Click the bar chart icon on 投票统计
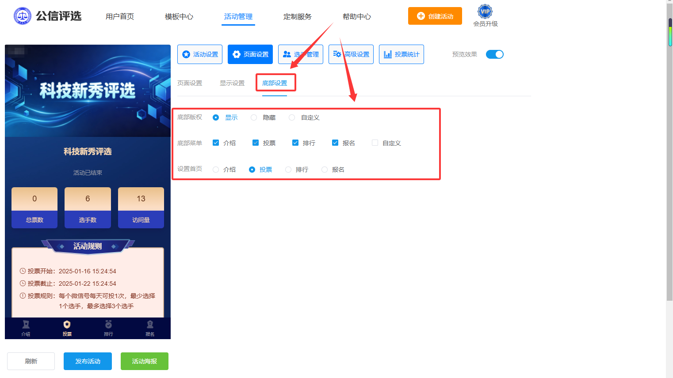 coord(388,54)
